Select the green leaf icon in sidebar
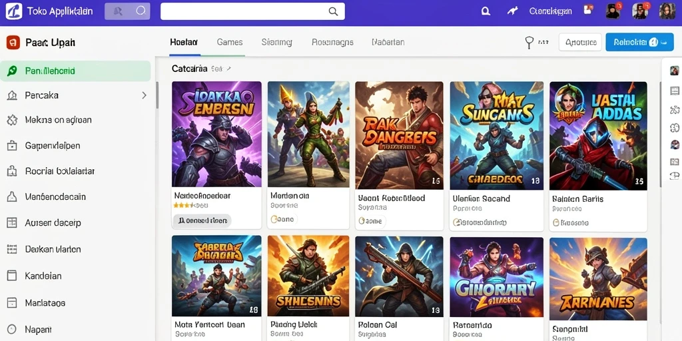This screenshot has width=682, height=341. [12, 71]
